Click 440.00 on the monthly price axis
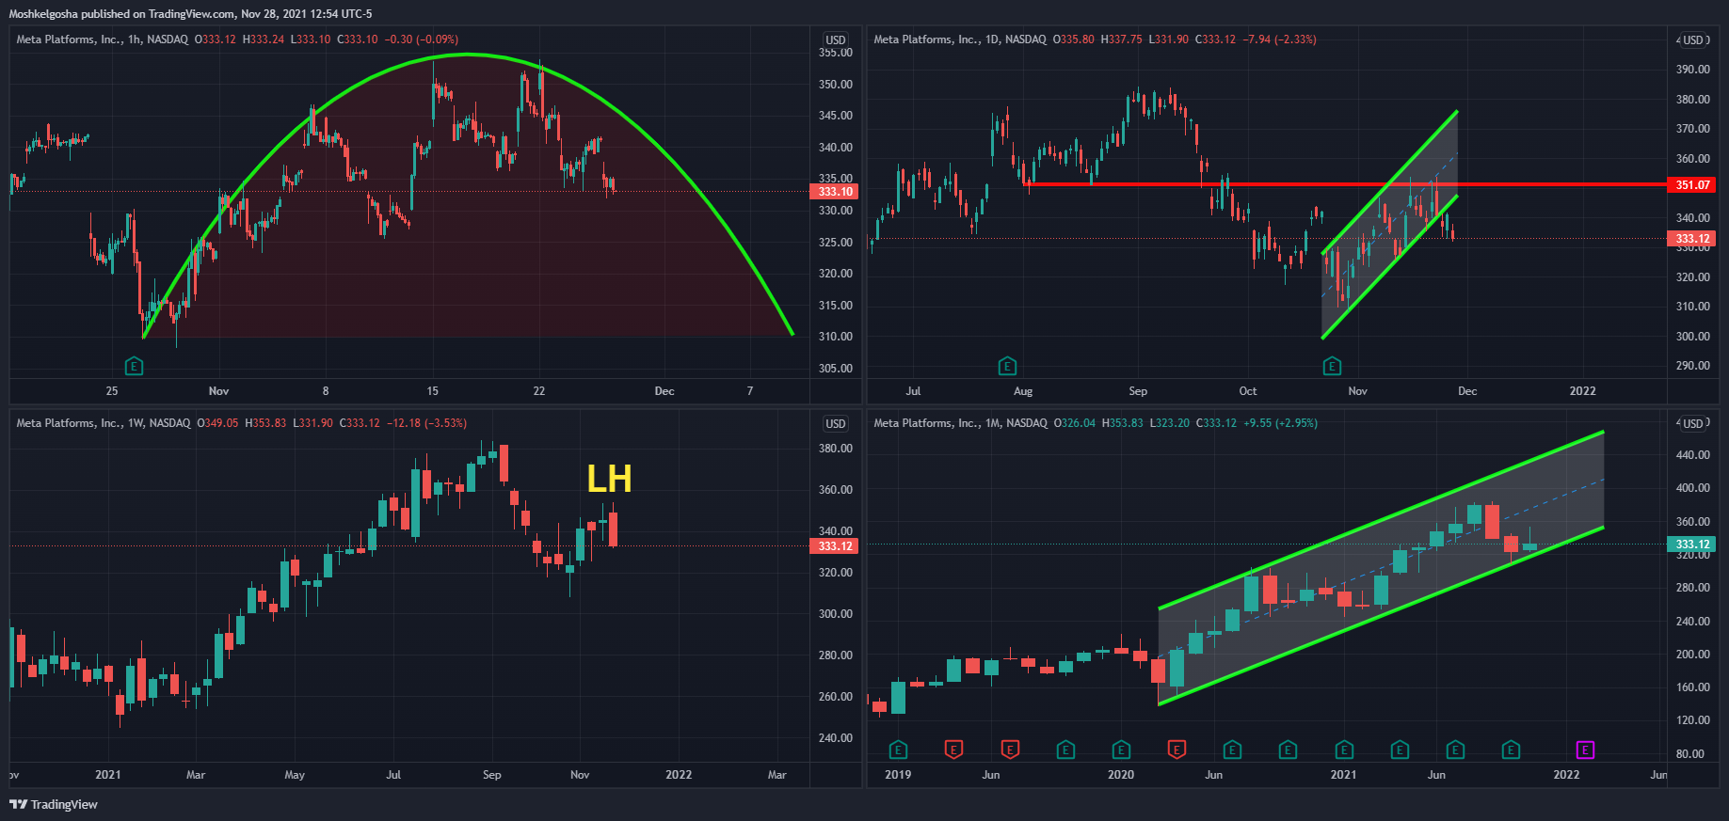 (x=1692, y=454)
